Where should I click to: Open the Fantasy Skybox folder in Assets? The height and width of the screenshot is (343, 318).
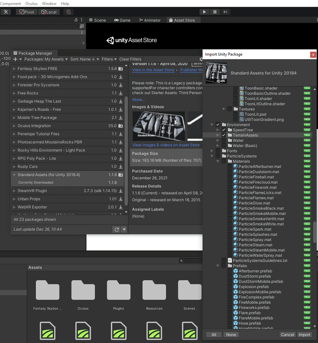[x=47, y=290]
